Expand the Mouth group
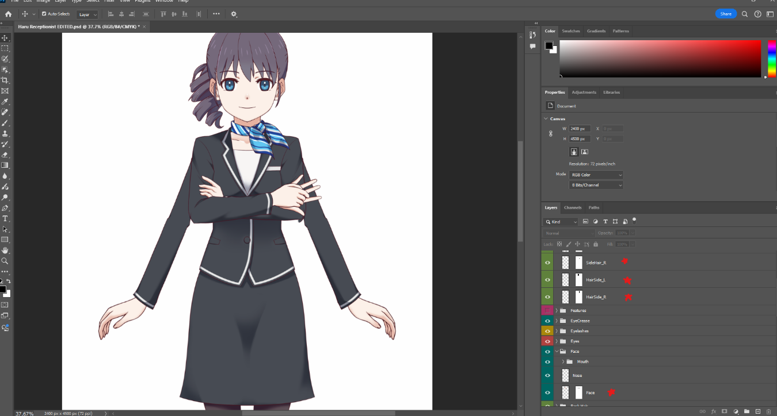The image size is (777, 416). (x=563, y=361)
